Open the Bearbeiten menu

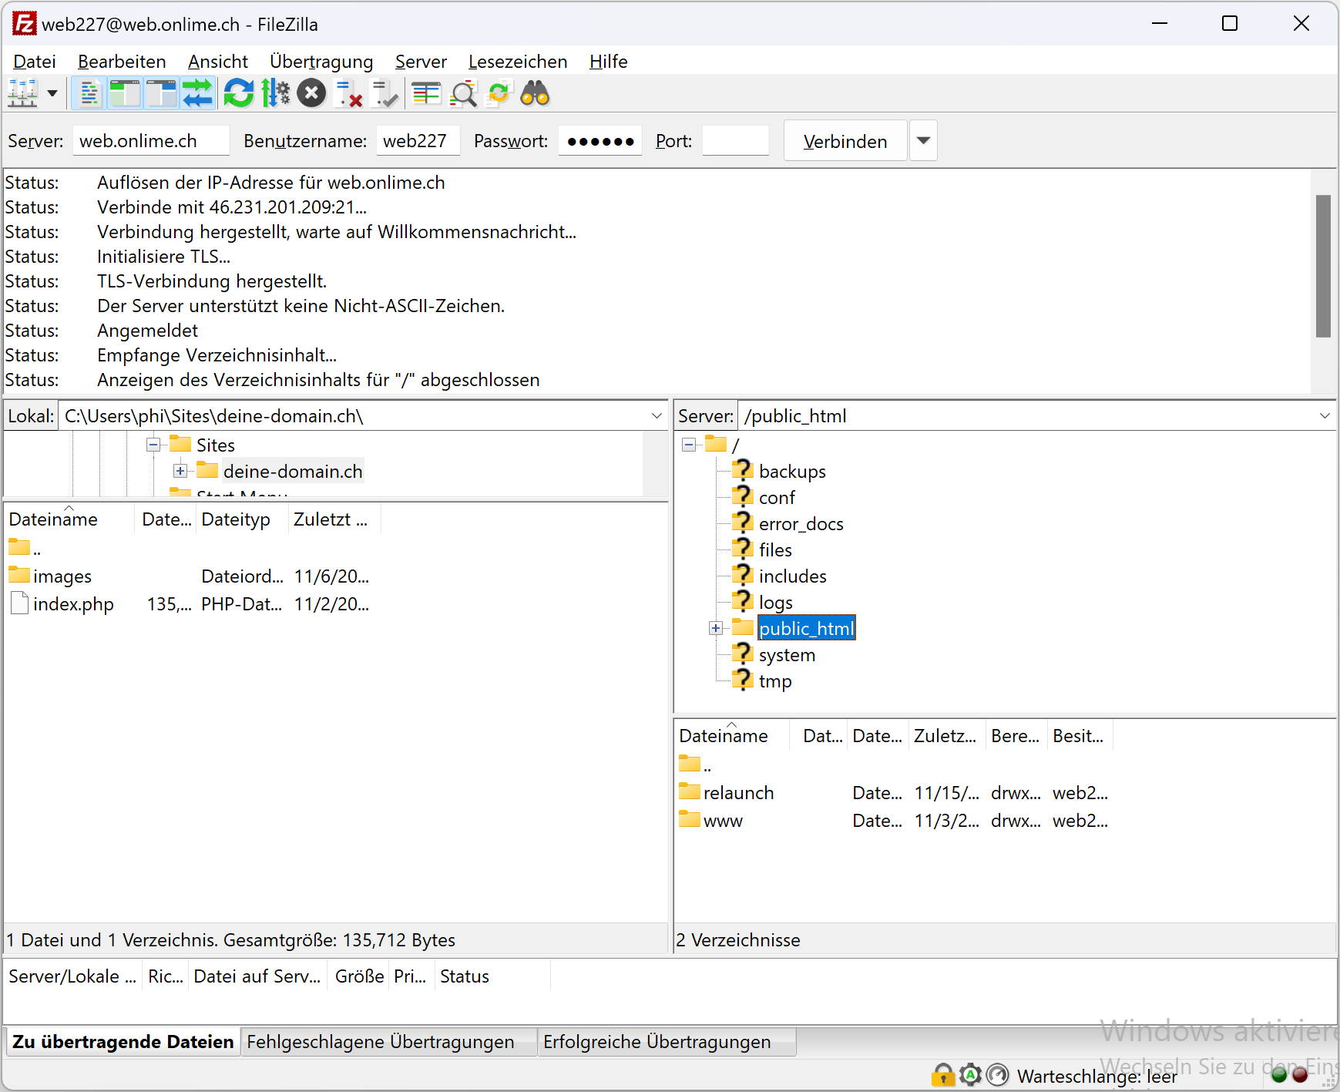click(x=122, y=62)
